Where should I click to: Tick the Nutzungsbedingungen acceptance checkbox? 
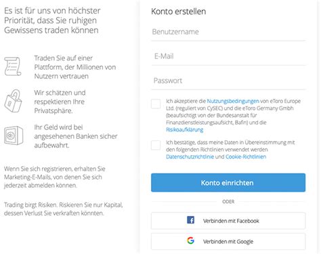(x=156, y=104)
